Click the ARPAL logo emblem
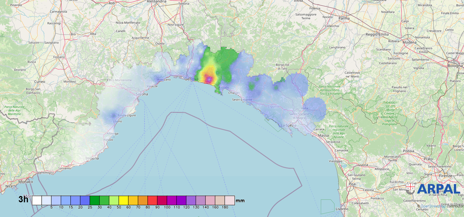 click(411, 189)
